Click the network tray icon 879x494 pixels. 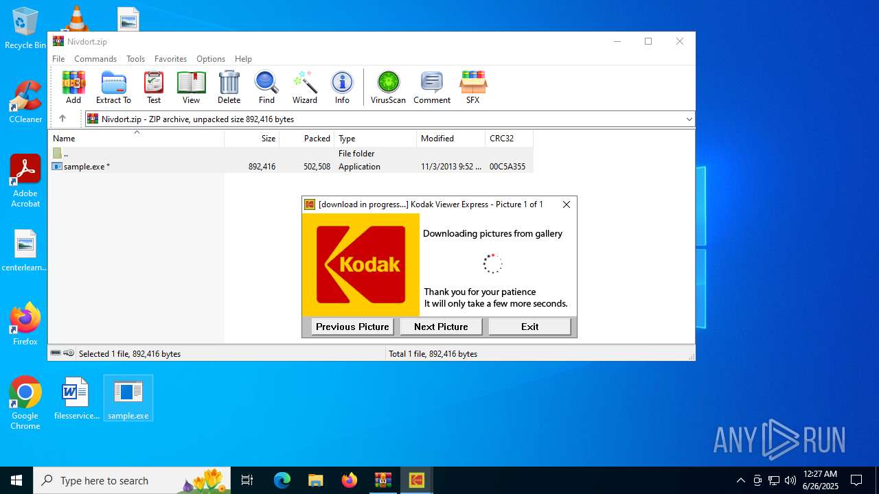(774, 480)
